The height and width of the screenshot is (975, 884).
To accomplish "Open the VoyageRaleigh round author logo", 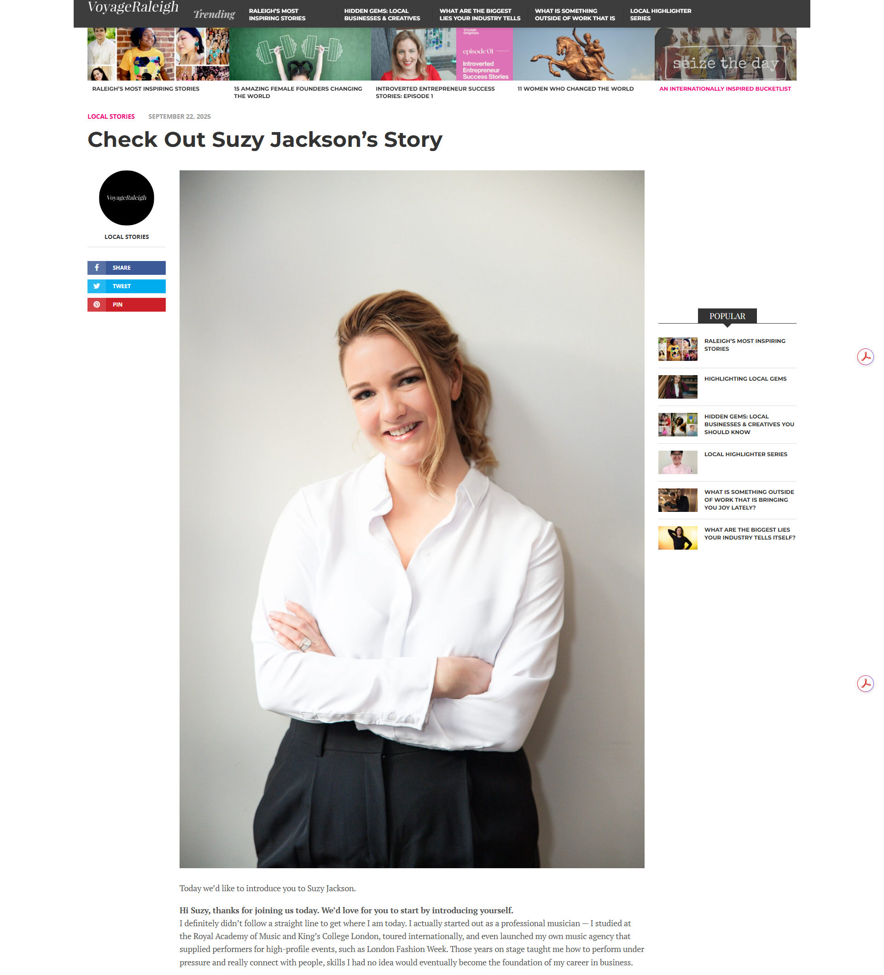I will click(x=127, y=198).
